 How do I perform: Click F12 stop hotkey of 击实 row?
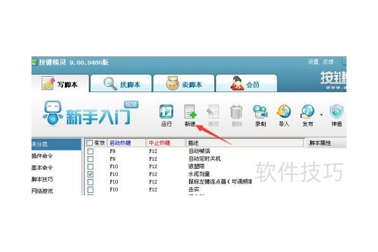[x=153, y=190]
